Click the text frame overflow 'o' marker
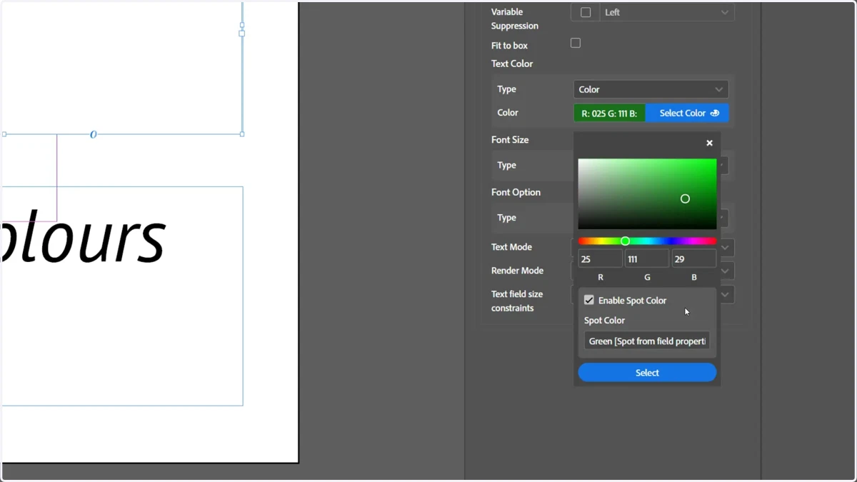The height and width of the screenshot is (482, 857). coord(93,134)
